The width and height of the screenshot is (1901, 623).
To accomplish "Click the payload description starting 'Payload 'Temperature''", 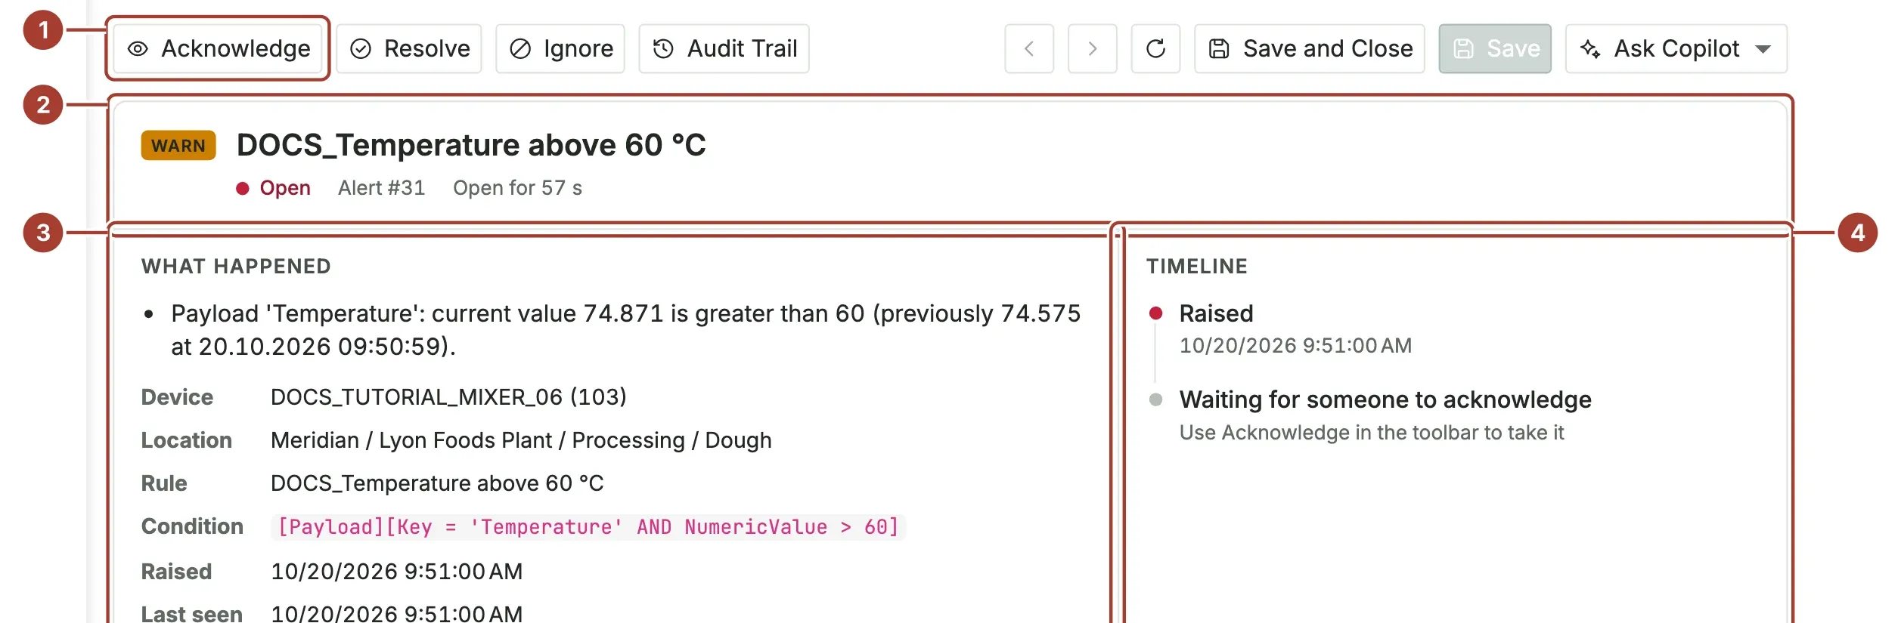I will (x=625, y=329).
